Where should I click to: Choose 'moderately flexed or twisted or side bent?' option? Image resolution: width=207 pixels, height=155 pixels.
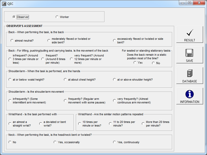coord(49,41)
